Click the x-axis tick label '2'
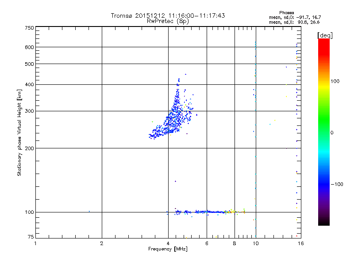The image size is (354, 265). pyautogui.click(x=102, y=243)
